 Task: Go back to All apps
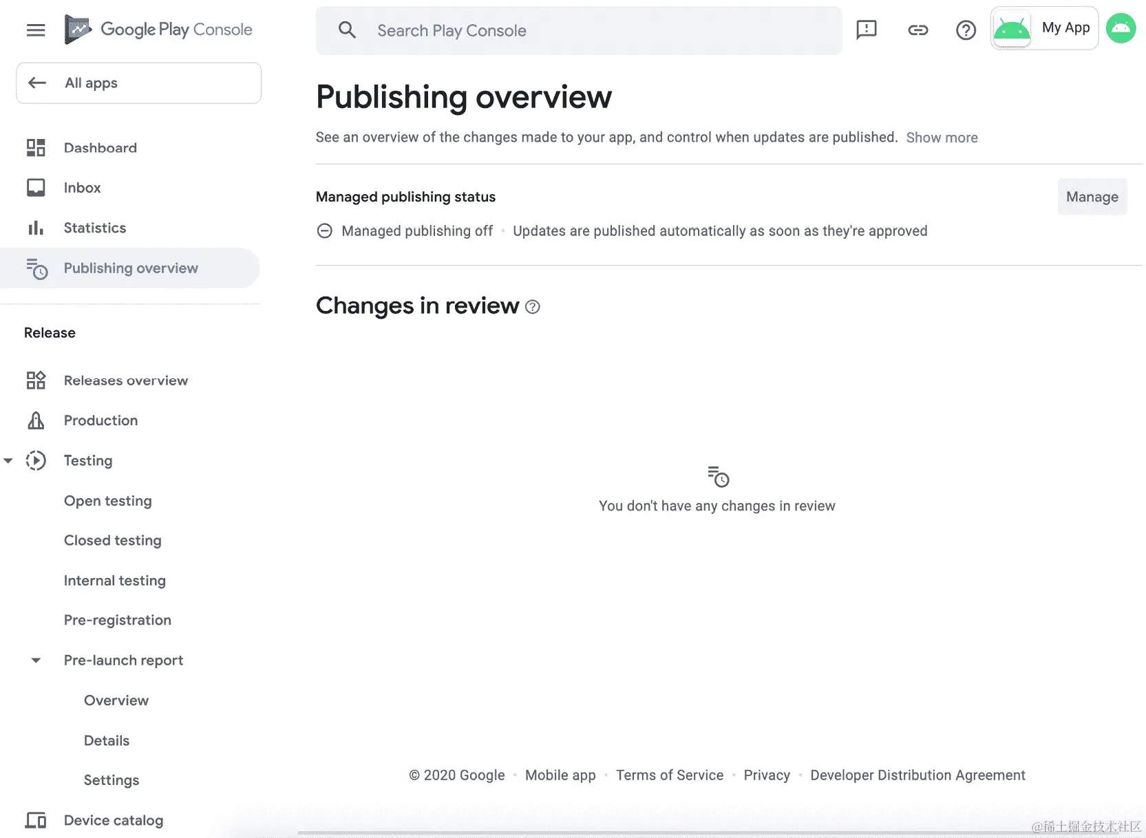138,83
